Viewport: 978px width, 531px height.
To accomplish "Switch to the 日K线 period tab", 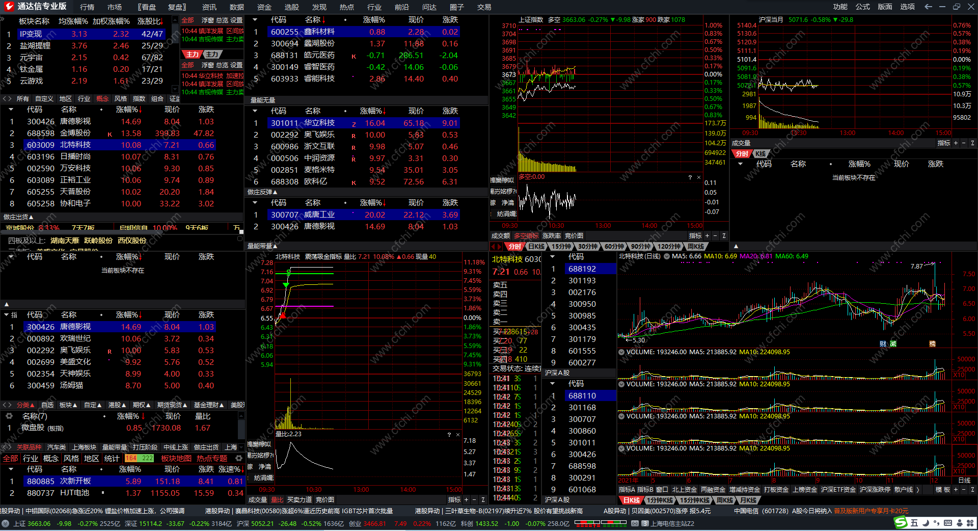I will tap(536, 246).
